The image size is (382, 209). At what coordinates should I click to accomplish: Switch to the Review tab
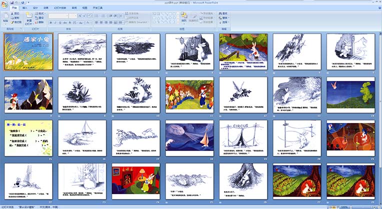(74, 8)
